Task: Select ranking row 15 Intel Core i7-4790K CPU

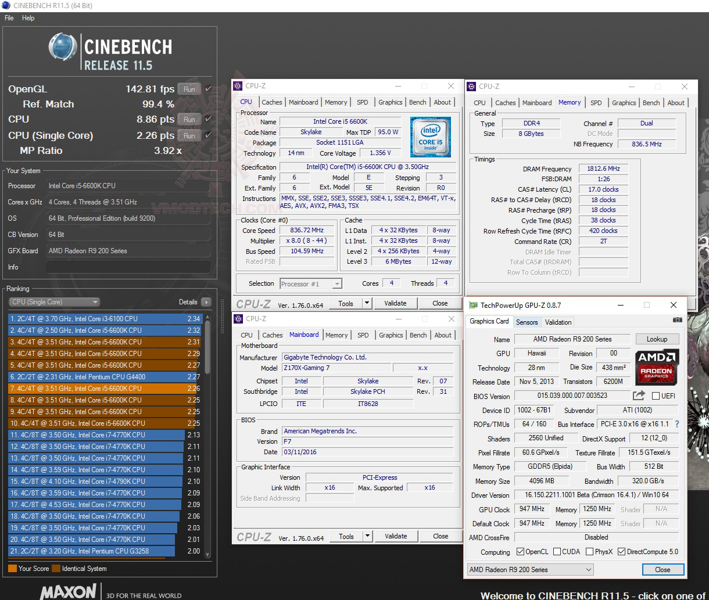Action: click(105, 482)
